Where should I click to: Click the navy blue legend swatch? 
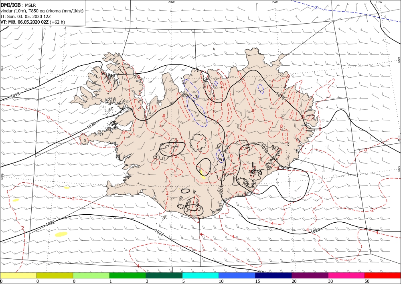[273, 275]
